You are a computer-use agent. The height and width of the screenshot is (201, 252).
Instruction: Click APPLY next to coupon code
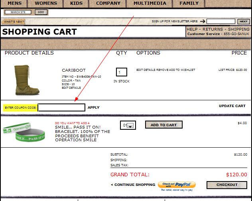tap(94, 107)
